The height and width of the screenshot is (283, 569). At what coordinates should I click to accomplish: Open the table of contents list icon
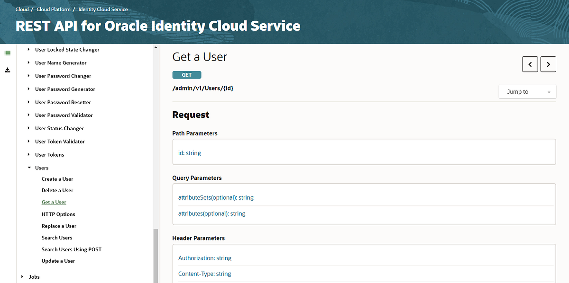7,53
